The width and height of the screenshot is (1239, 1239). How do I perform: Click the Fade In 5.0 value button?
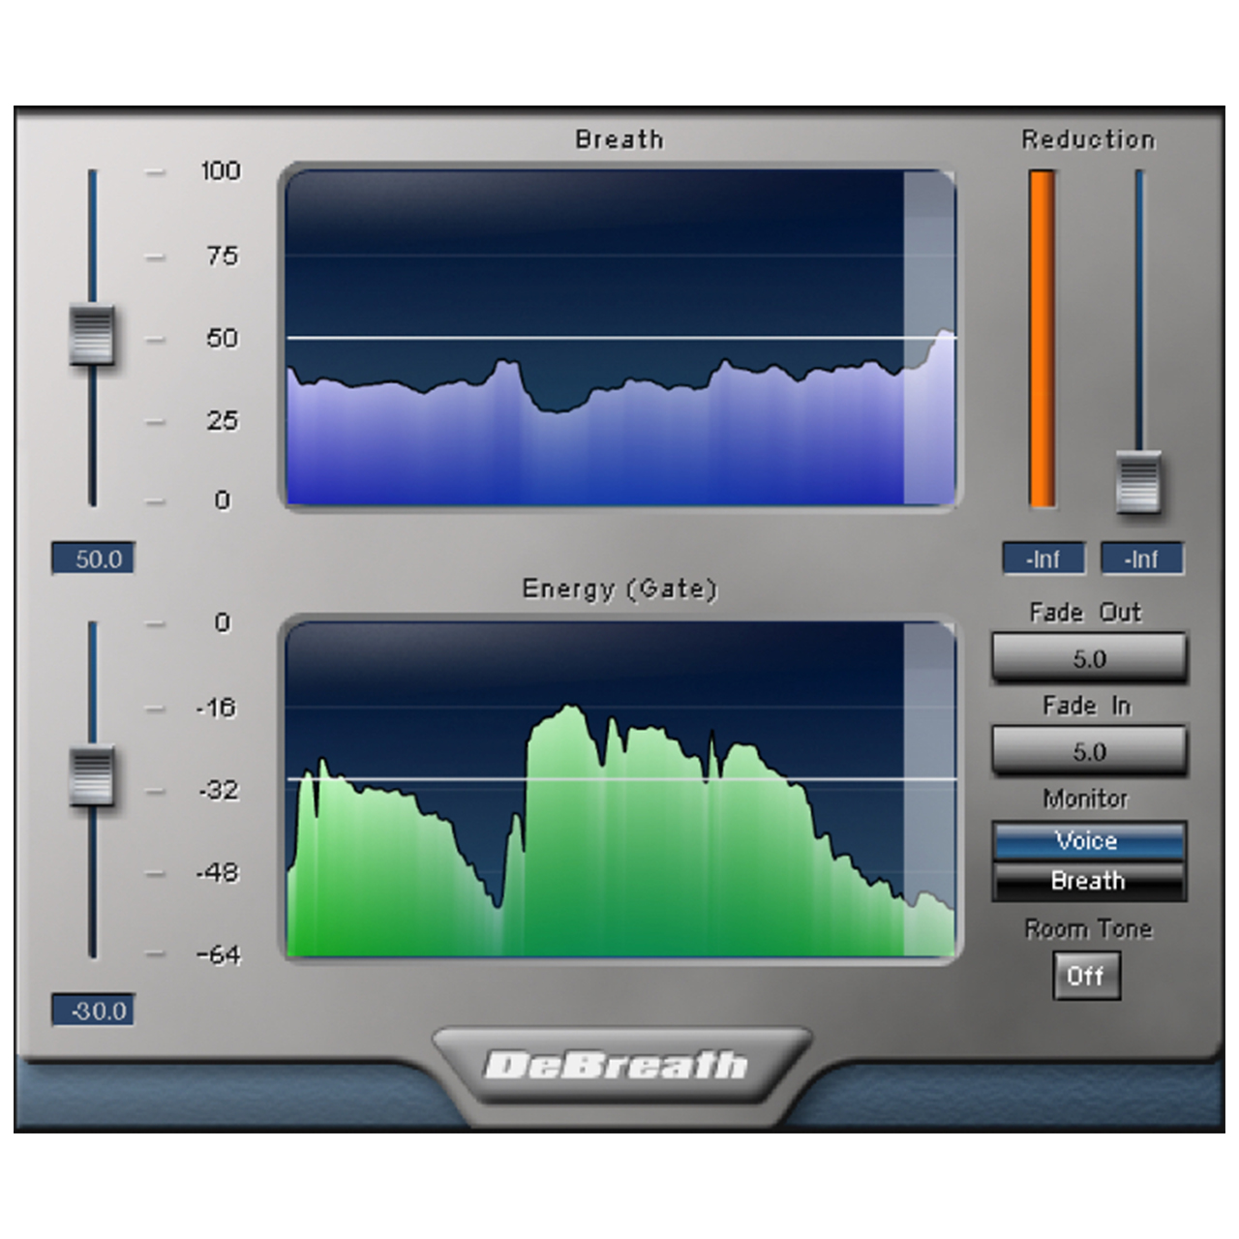coord(1089,752)
